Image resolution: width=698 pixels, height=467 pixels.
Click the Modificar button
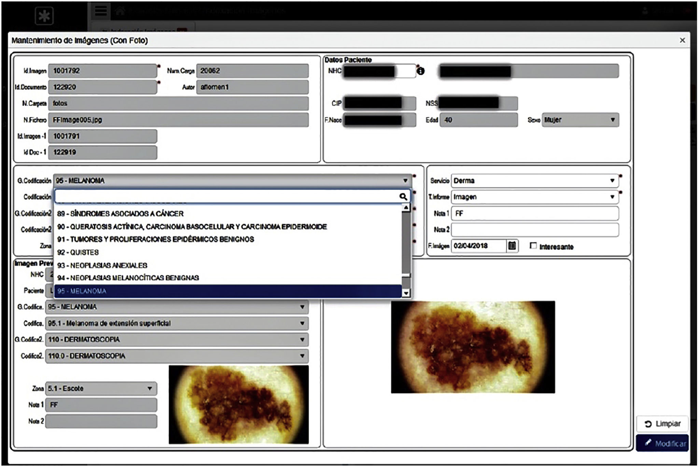tap(662, 443)
